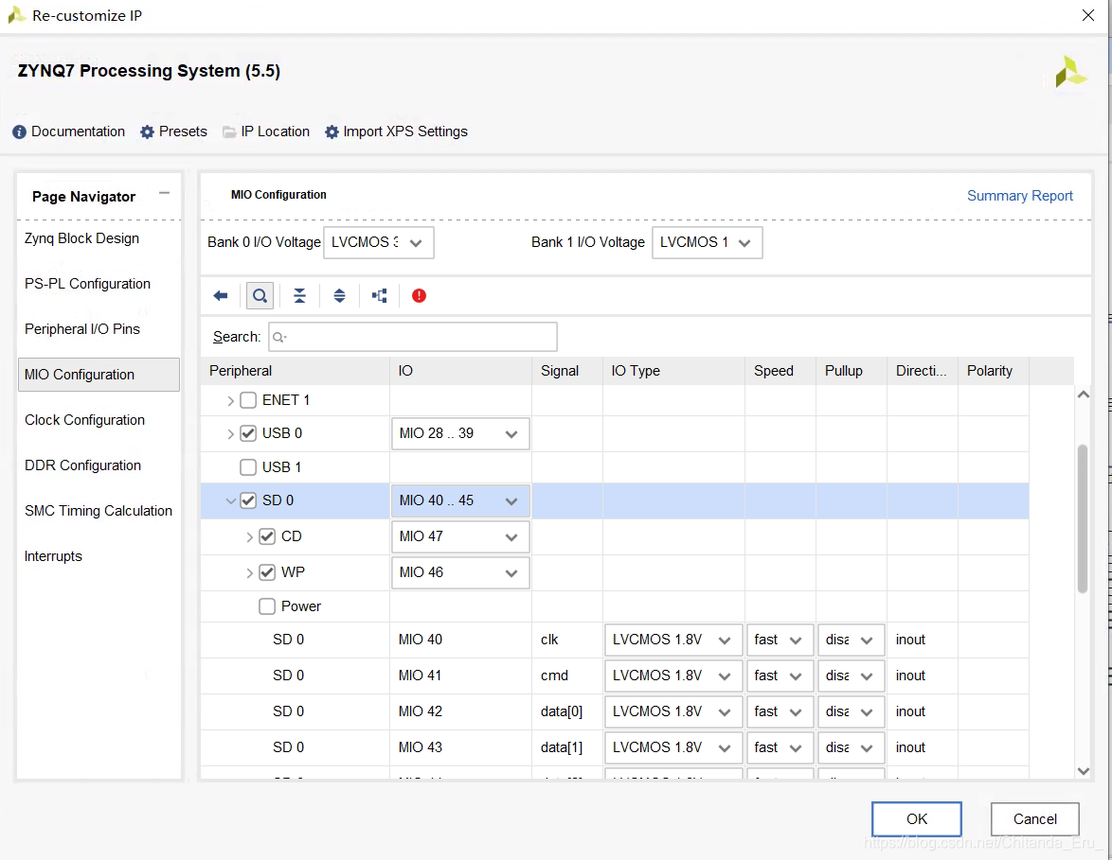1112x860 pixels.
Task: Open IO Type dropdown for MIO 43
Action: coord(673,747)
